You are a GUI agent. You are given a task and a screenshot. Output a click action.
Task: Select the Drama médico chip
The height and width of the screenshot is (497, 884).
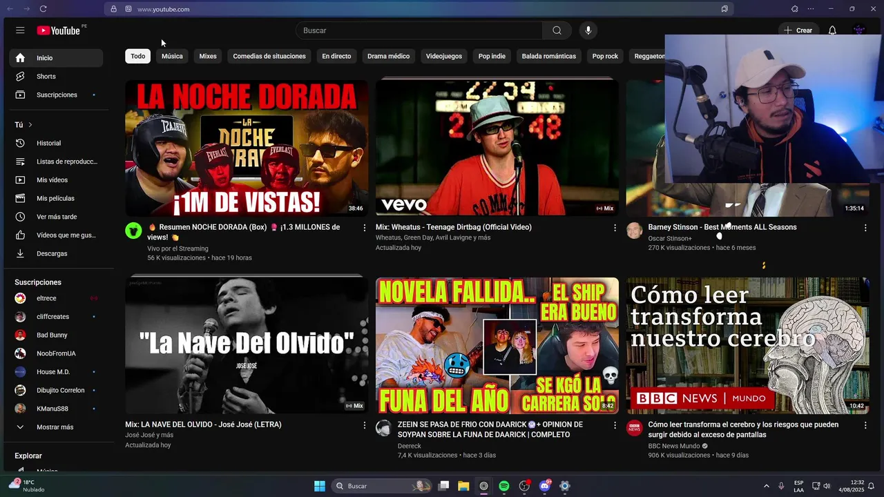[388, 56]
